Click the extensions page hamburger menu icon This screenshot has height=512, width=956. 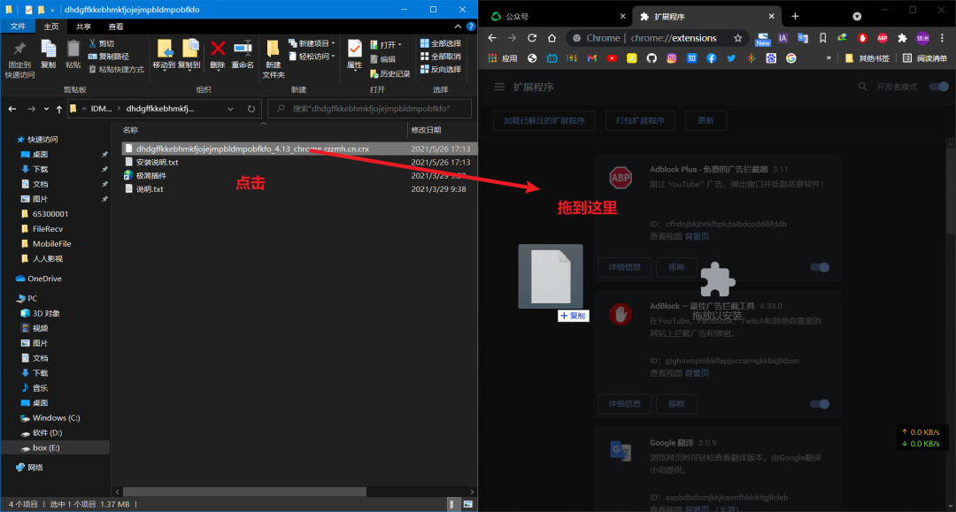499,87
